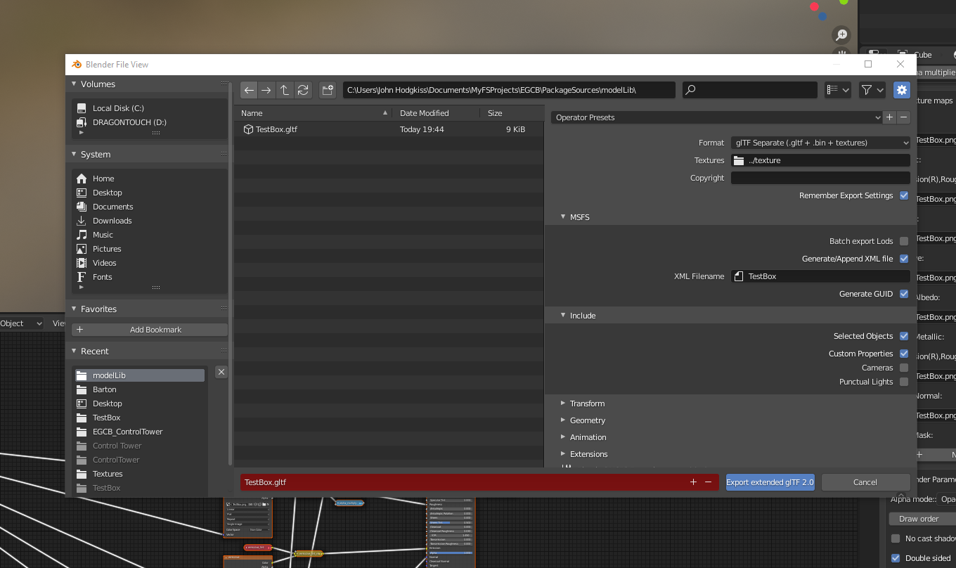Go back to previous folder
The width and height of the screenshot is (956, 568).
coord(249,90)
